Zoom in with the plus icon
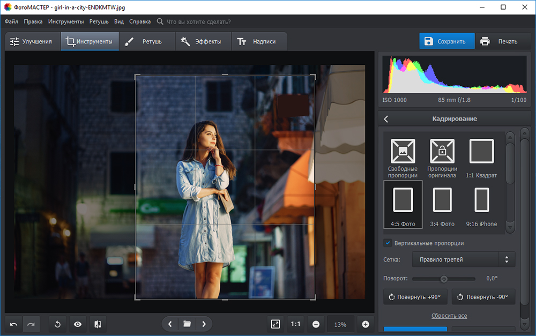The height and width of the screenshot is (336, 536). (366, 324)
